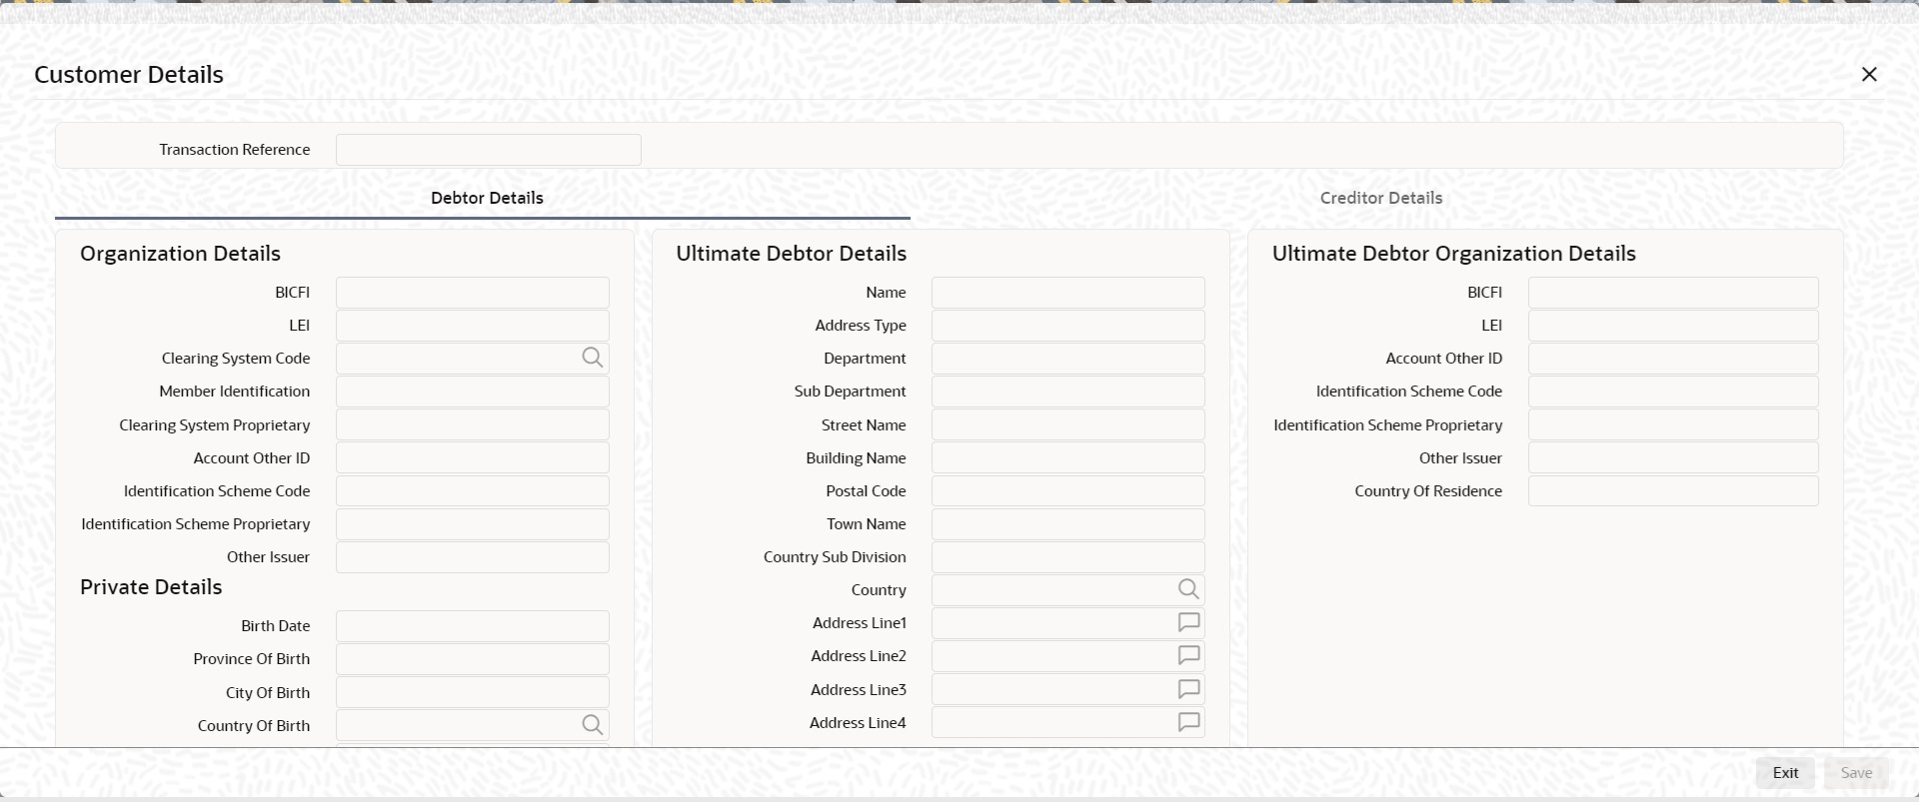This screenshot has height=802, width=1919.
Task: Open Ultimate Debtor Country lookup search
Action: point(1188,589)
